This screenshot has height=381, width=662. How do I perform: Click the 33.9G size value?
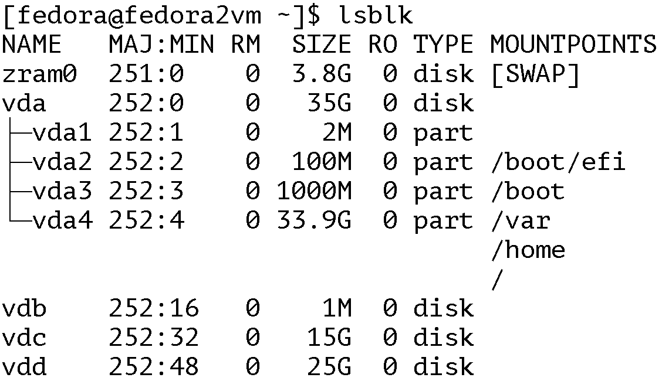point(314,221)
